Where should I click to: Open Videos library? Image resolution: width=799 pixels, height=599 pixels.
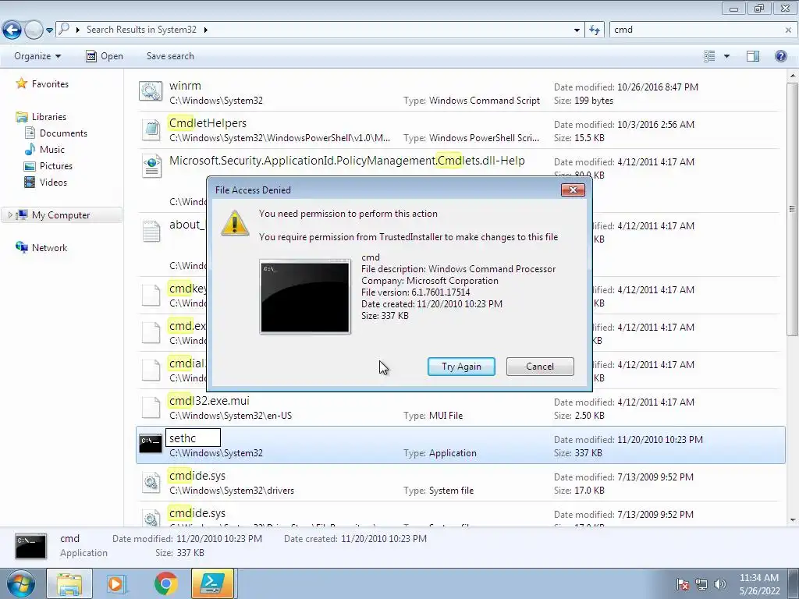(53, 182)
